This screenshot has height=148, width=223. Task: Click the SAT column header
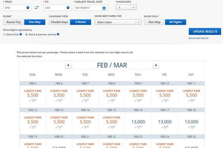(191, 75)
